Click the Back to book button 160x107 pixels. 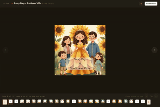point(151,4)
